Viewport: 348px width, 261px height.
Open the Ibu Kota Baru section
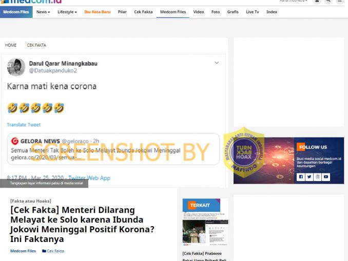(97, 12)
